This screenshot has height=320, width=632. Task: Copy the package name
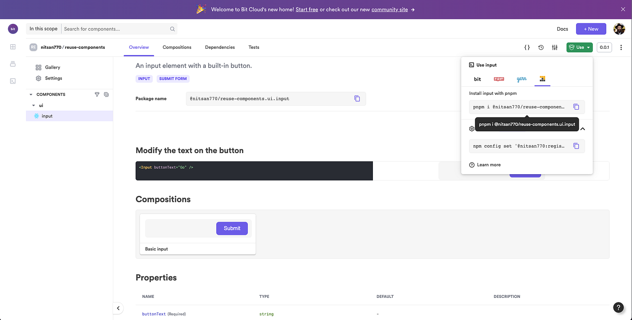click(357, 98)
